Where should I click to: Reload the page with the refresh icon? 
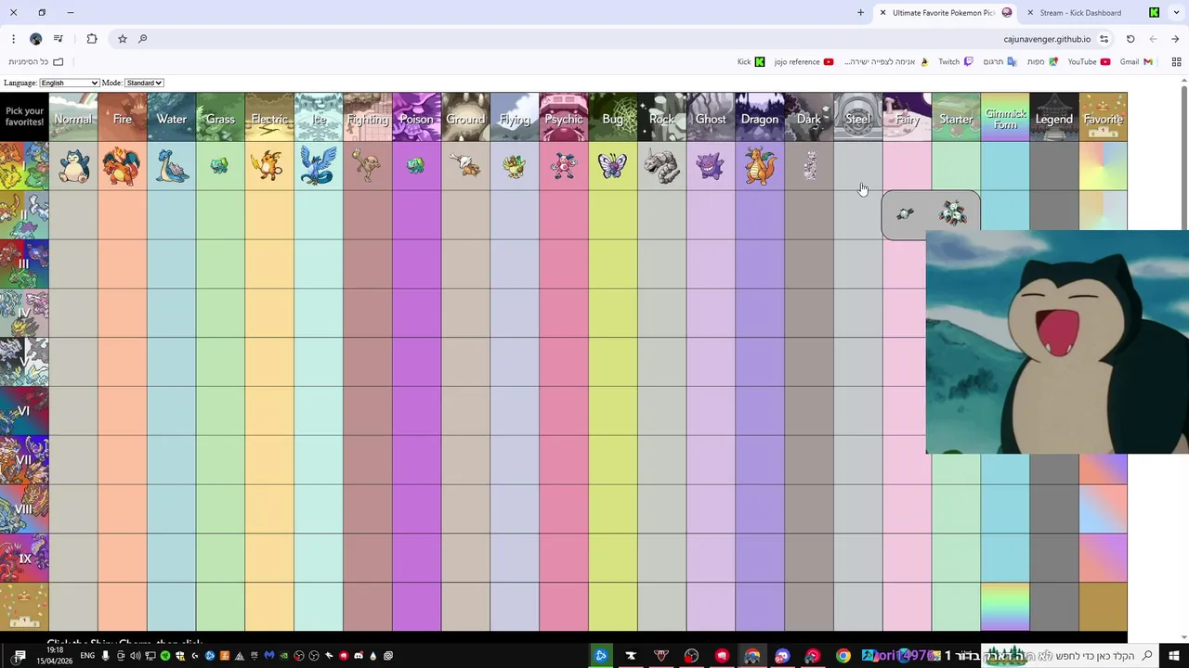[1130, 39]
